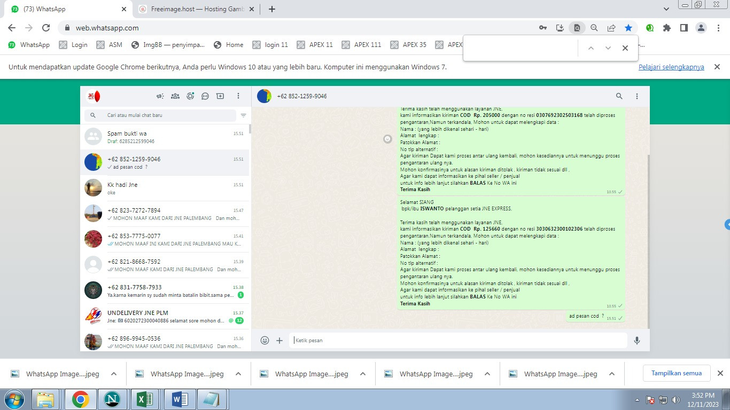This screenshot has width=730, height=410.
Task: Open Chrome profile avatar
Action: (701, 28)
